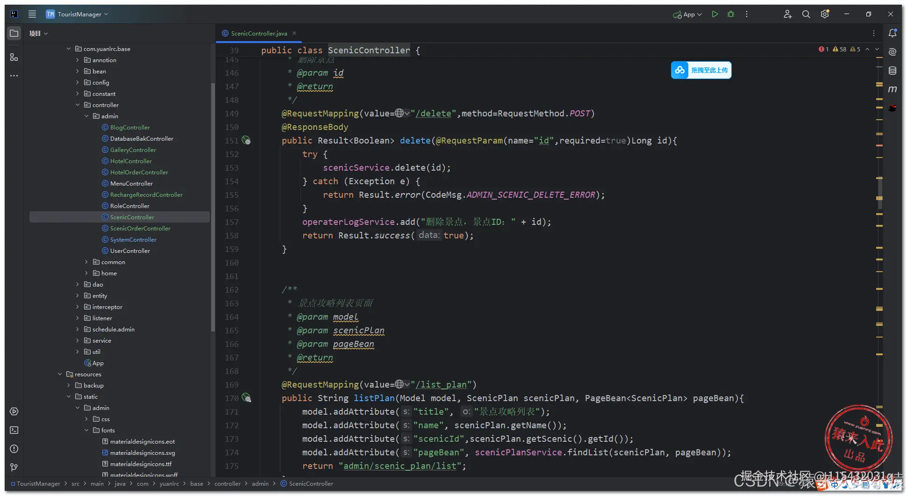Open the AI Assistant spiral icon
This screenshot has height=496, width=907.
pos(893,52)
